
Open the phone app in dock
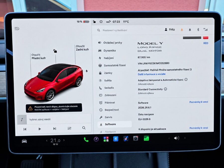pos(86,139)
